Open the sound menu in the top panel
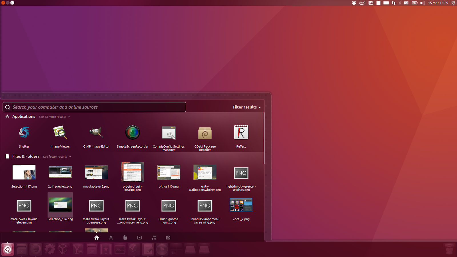The height and width of the screenshot is (257, 457). [422, 3]
